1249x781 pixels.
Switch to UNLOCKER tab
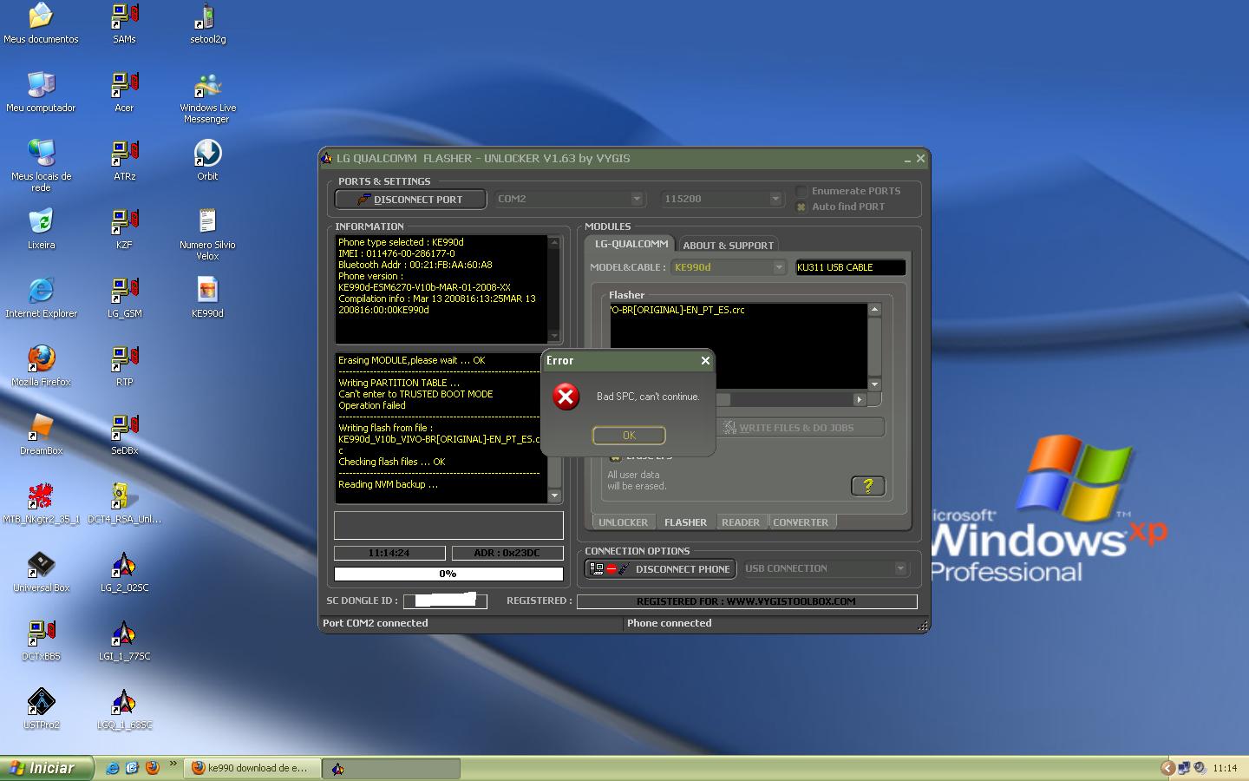pyautogui.click(x=623, y=522)
